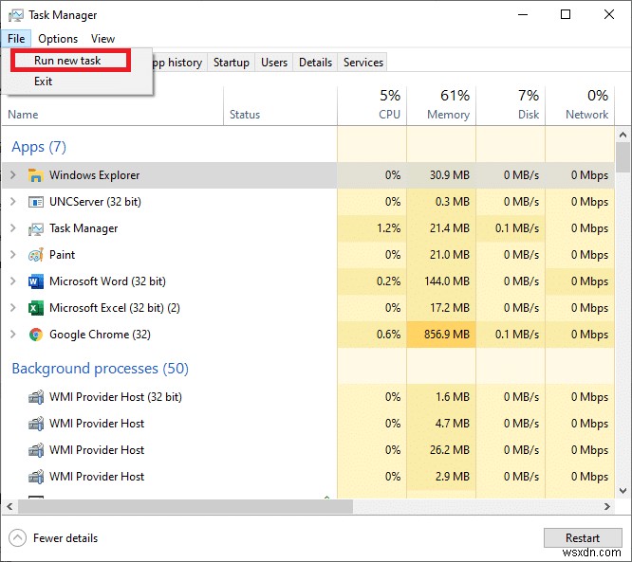The image size is (632, 562).
Task: Click the Microsoft Word icon
Action: (x=35, y=281)
